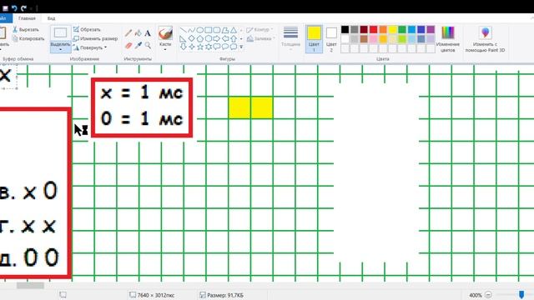
Task: Choose the Up arrow shape
Action: pyautogui.click(x=234, y=39)
